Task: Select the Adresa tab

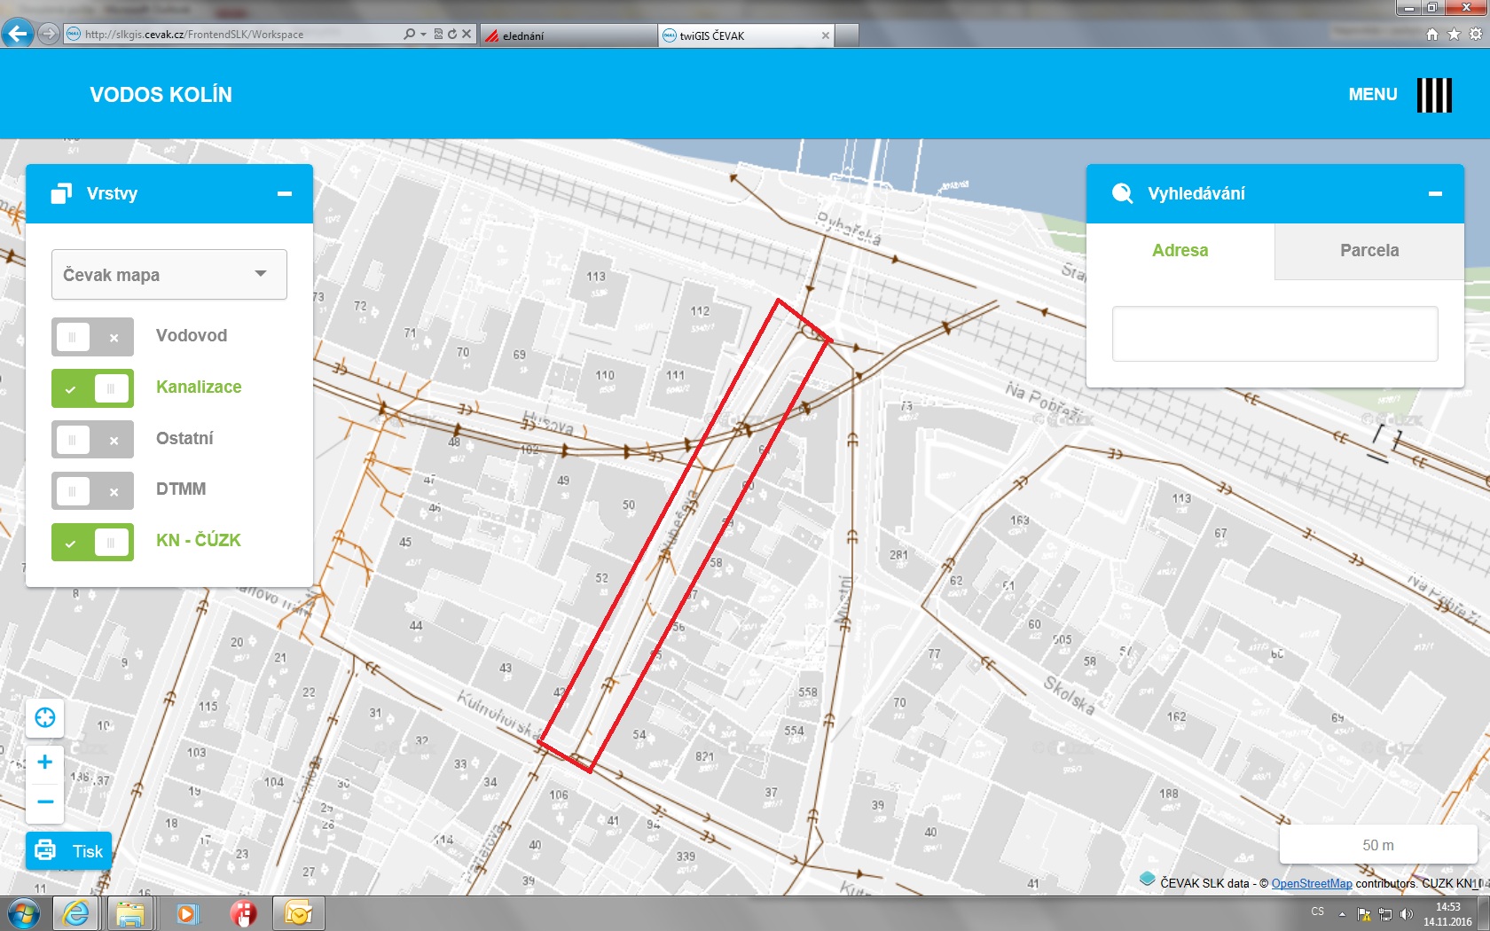Action: pos(1180,251)
